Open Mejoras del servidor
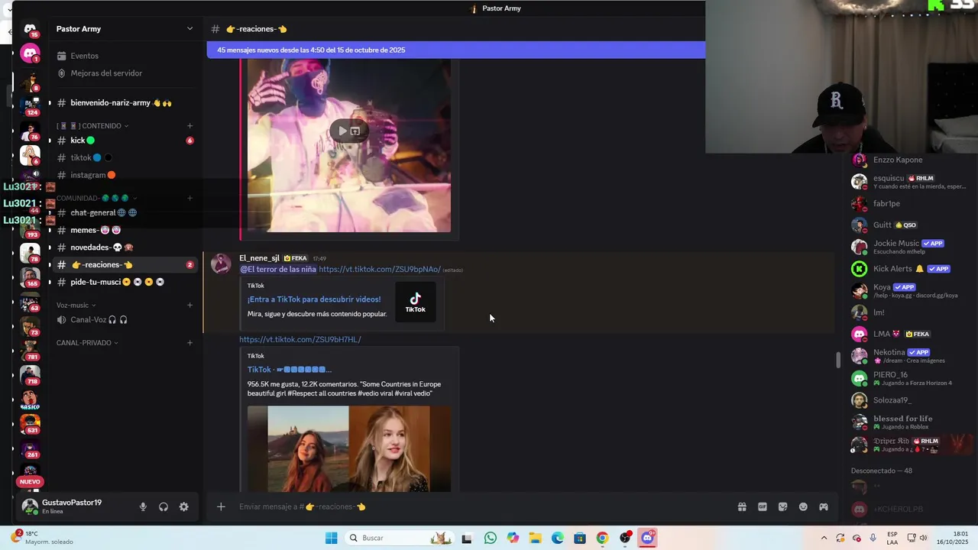This screenshot has width=978, height=550. (x=125, y=73)
